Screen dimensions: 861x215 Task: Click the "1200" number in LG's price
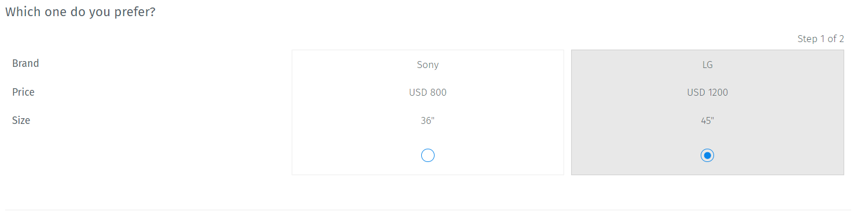(717, 92)
